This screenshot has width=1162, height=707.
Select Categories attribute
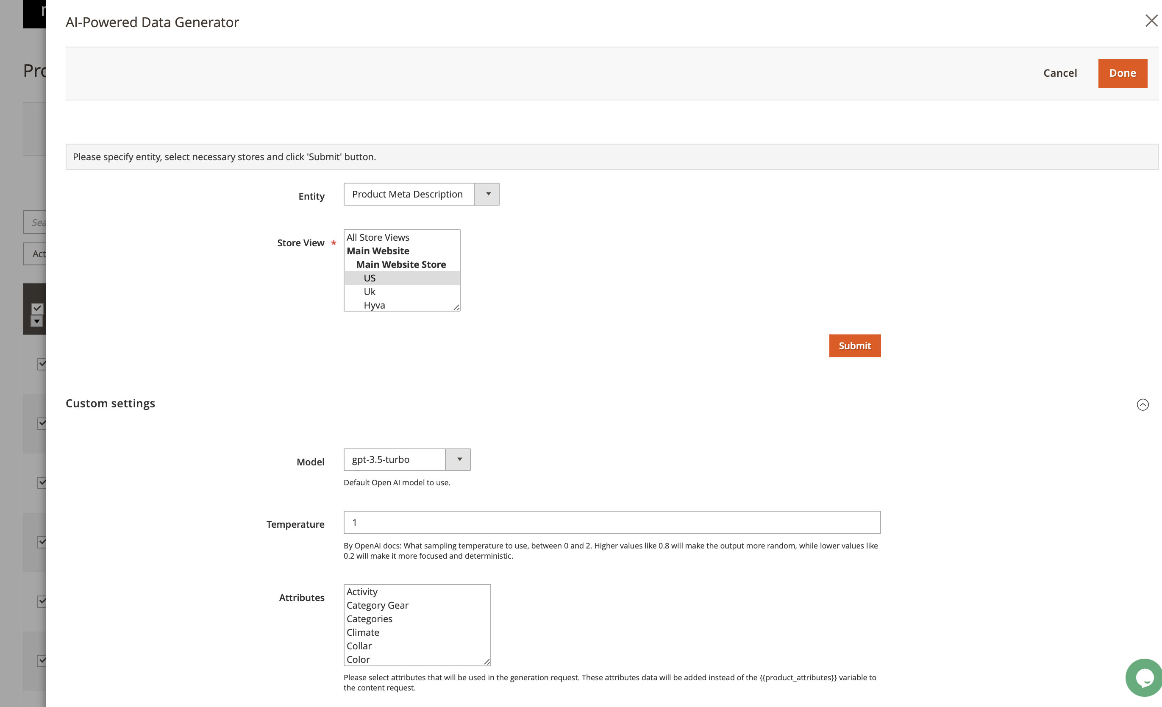[x=417, y=619]
